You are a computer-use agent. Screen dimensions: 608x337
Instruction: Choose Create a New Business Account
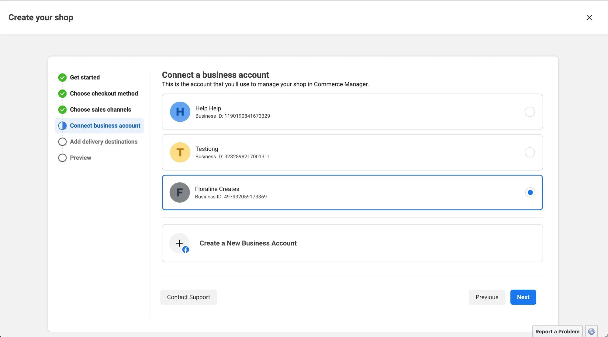pos(248,243)
